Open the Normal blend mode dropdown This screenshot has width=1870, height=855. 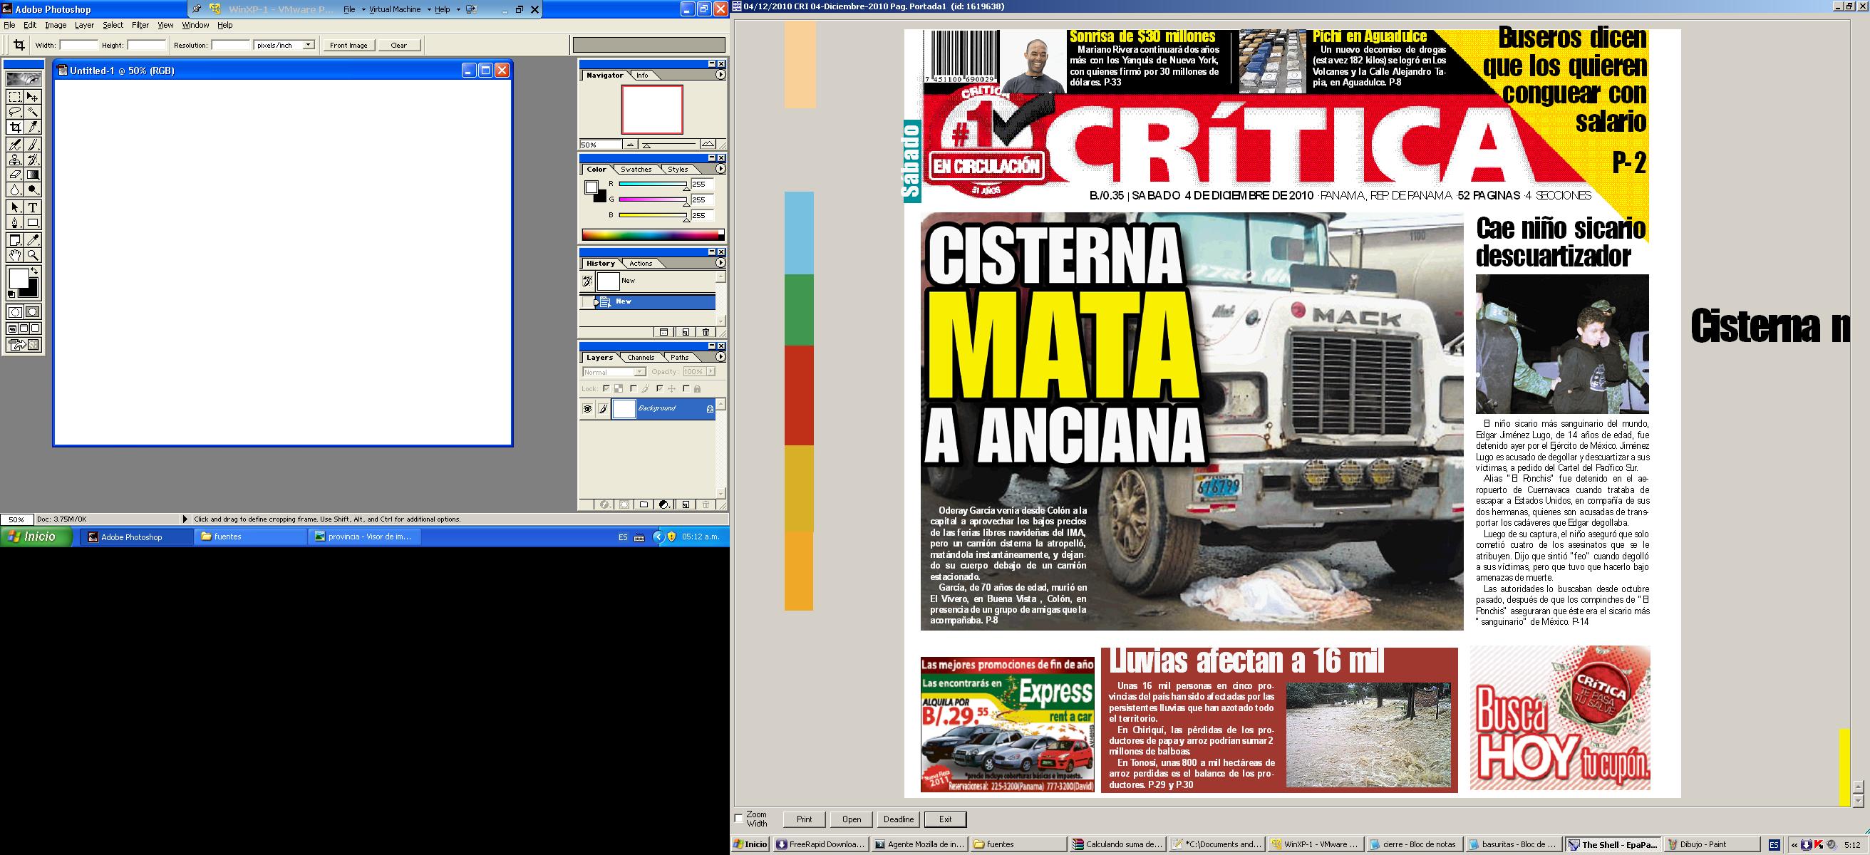639,372
